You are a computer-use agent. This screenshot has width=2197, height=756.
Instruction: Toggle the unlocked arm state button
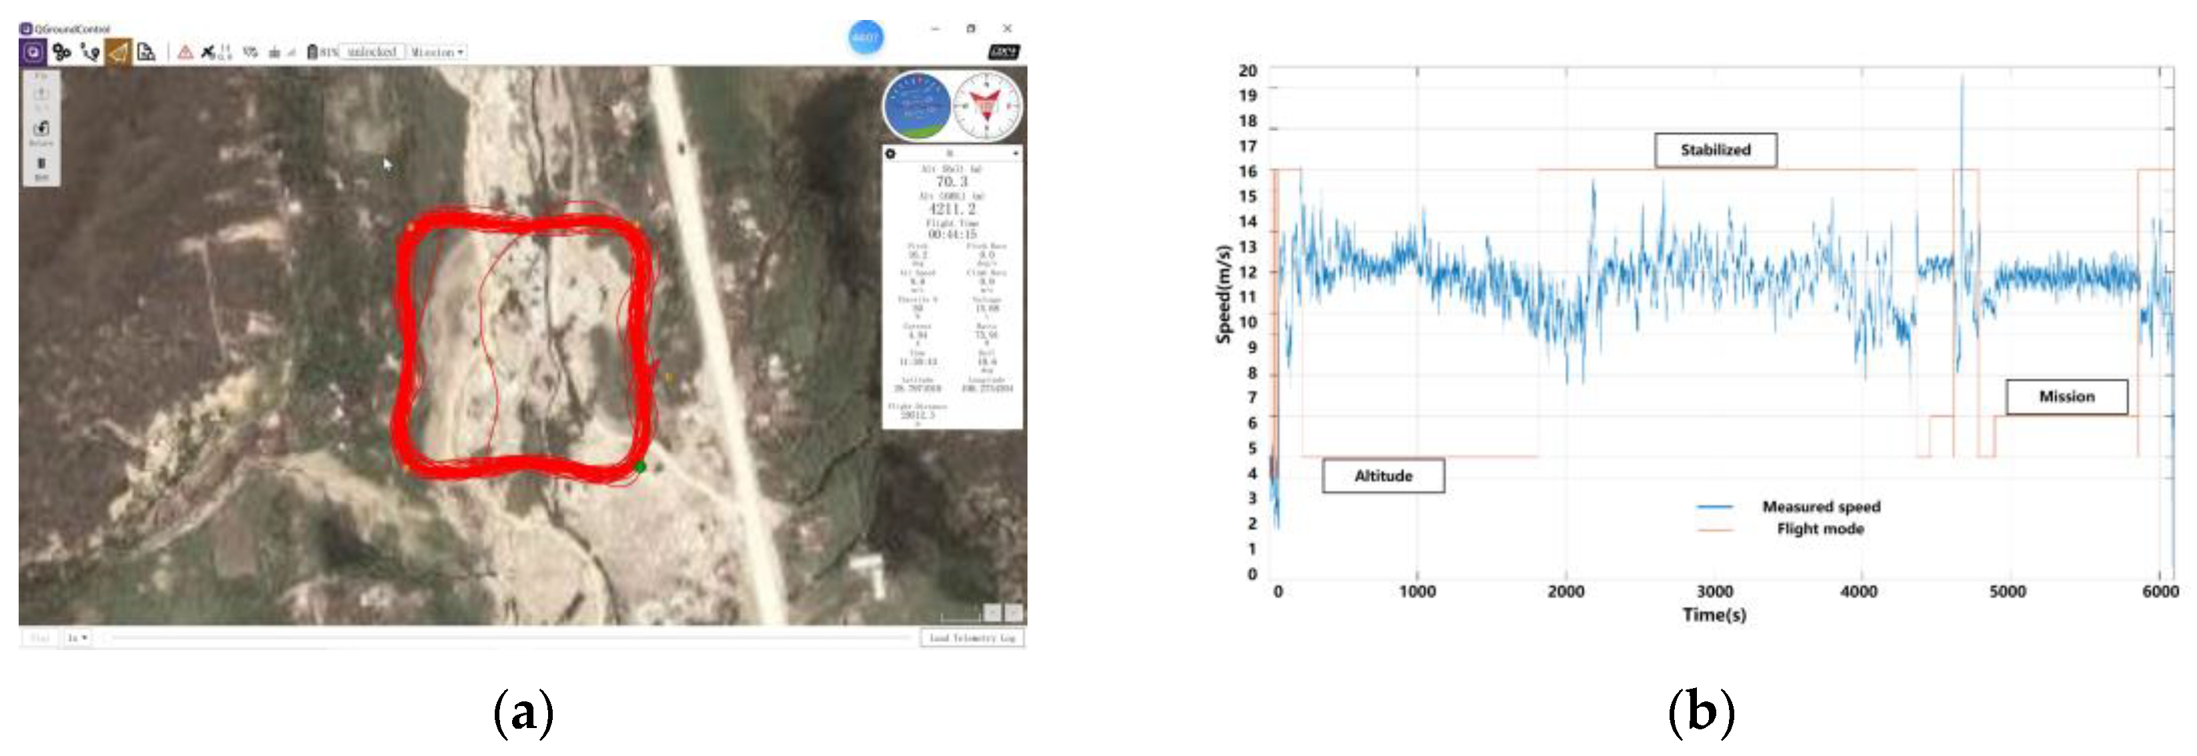tap(372, 52)
